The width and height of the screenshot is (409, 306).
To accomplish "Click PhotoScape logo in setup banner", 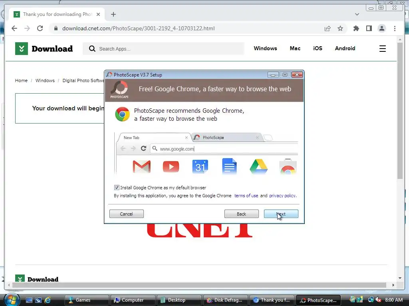I will point(119,89).
